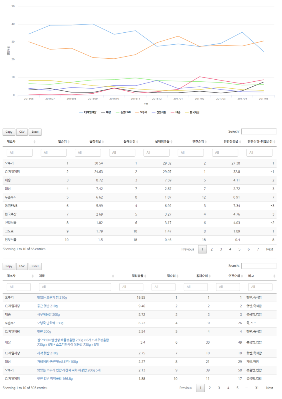Click the 제품 column filter box

75,287
